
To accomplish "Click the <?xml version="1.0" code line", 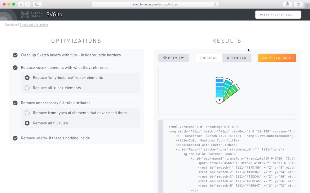I will tap(204, 127).
